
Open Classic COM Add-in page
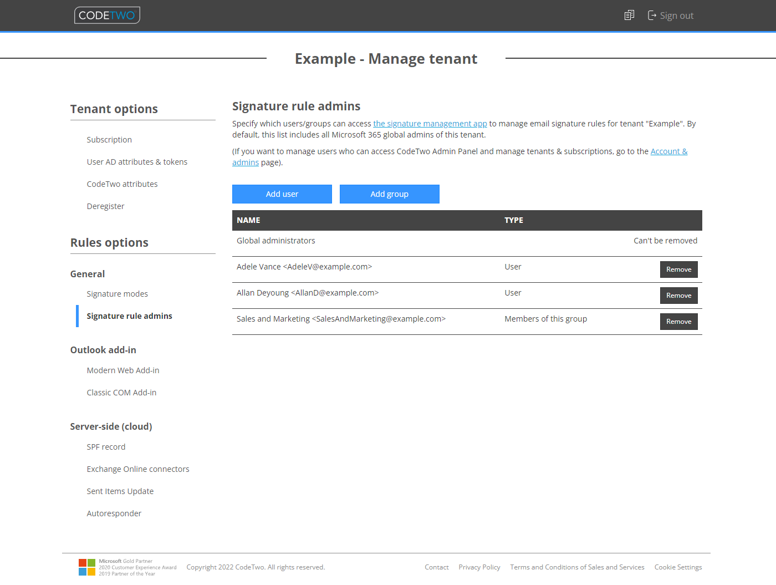(121, 393)
